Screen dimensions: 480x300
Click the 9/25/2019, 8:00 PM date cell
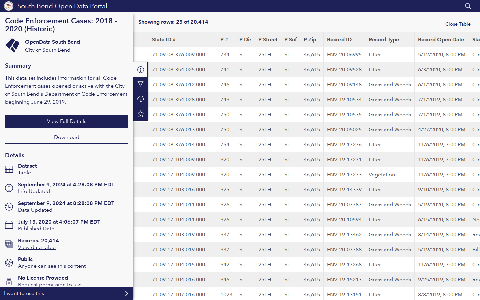(x=442, y=280)
